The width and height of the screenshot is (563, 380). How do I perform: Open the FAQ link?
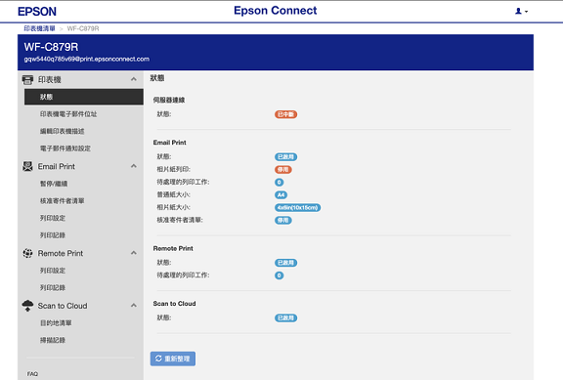click(x=32, y=374)
